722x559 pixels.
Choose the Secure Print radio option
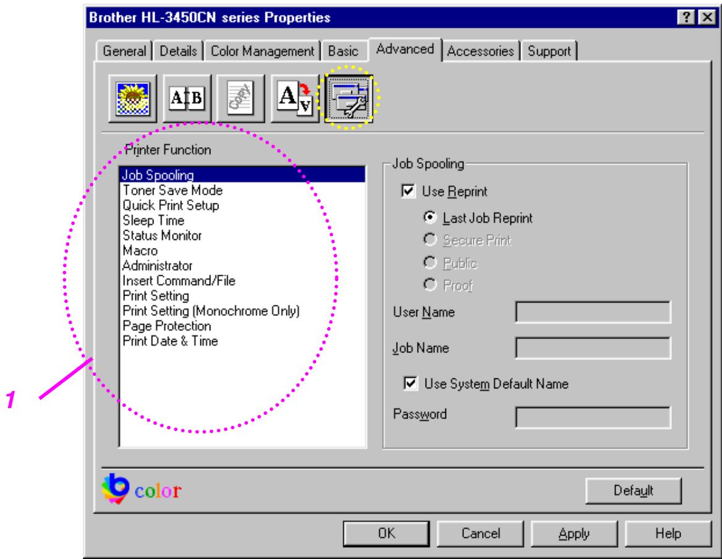(429, 239)
